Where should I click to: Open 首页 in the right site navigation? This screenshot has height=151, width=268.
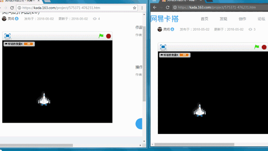(204, 19)
